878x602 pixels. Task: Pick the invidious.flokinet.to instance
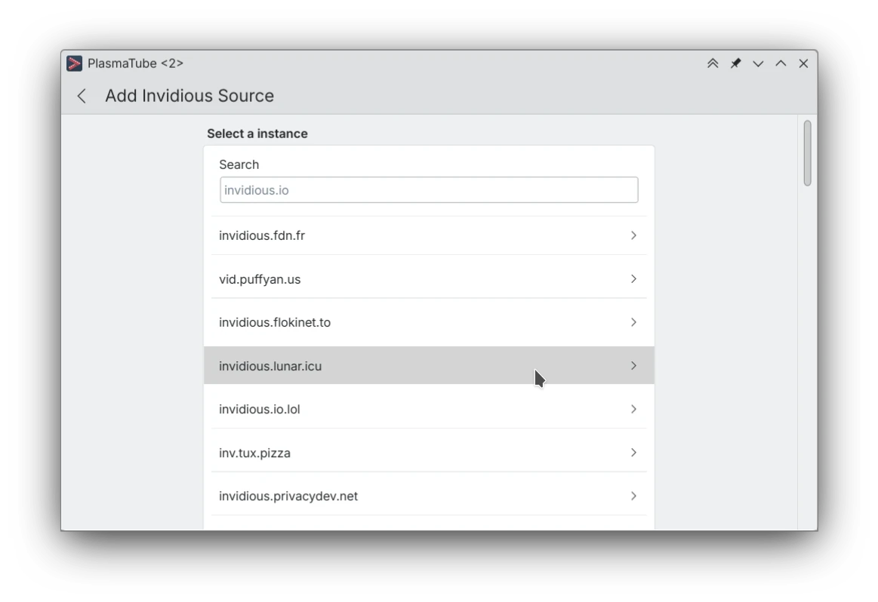pos(429,322)
